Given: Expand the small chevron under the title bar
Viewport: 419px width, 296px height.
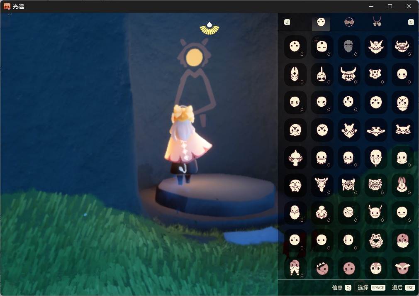Looking at the screenshot, I should point(10,14).
